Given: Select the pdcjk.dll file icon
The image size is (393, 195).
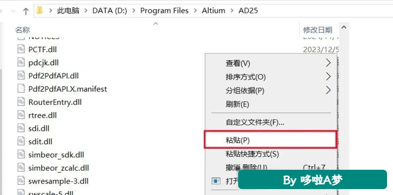Looking at the screenshot, I should [x=21, y=62].
